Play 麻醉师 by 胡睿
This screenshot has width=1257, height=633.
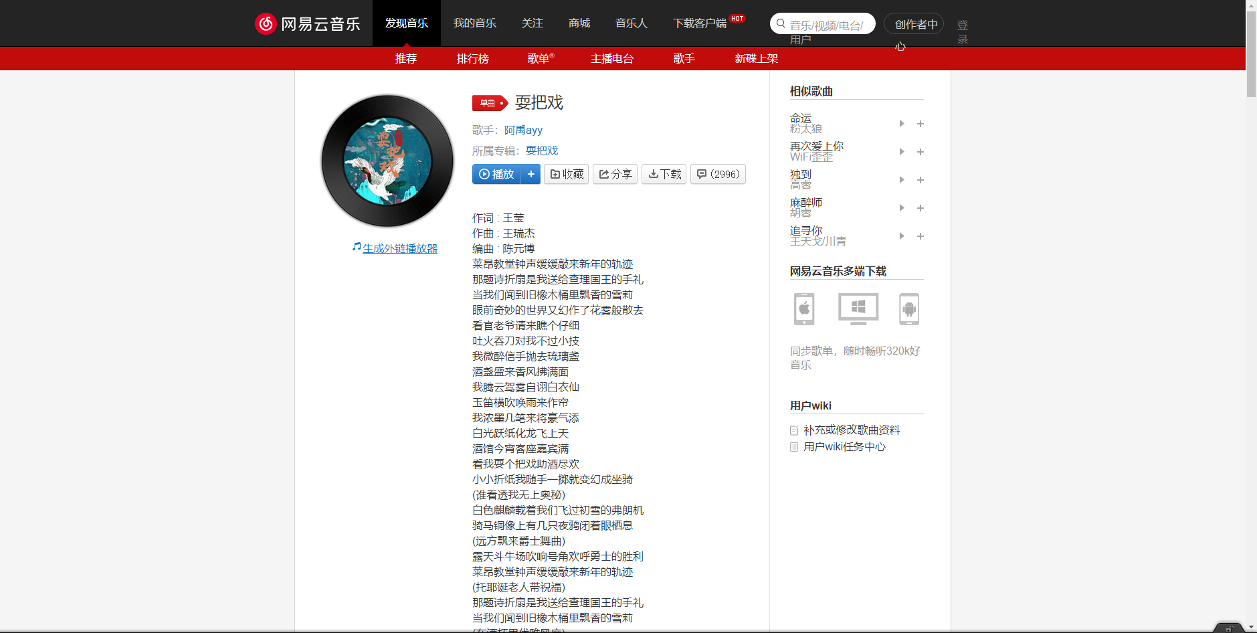[x=901, y=207]
